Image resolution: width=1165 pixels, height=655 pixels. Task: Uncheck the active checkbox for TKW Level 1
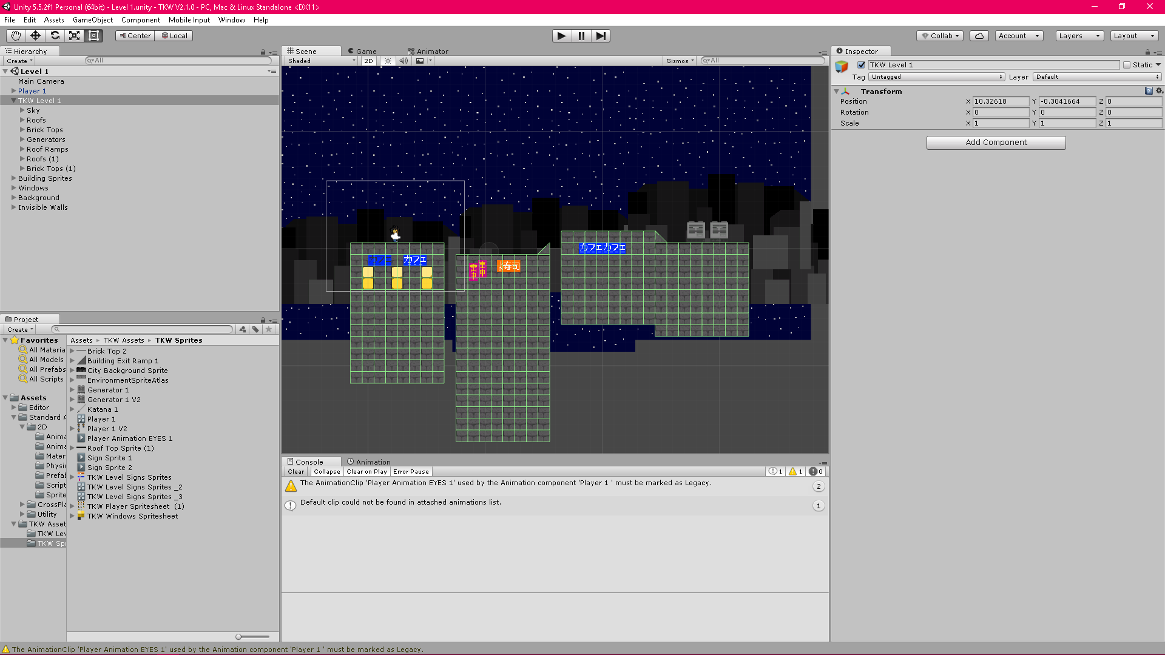pos(861,64)
